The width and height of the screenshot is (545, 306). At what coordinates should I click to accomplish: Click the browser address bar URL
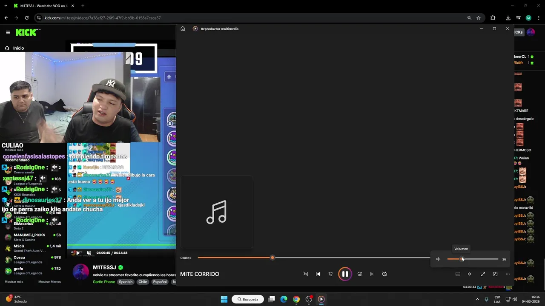pyautogui.click(x=103, y=18)
